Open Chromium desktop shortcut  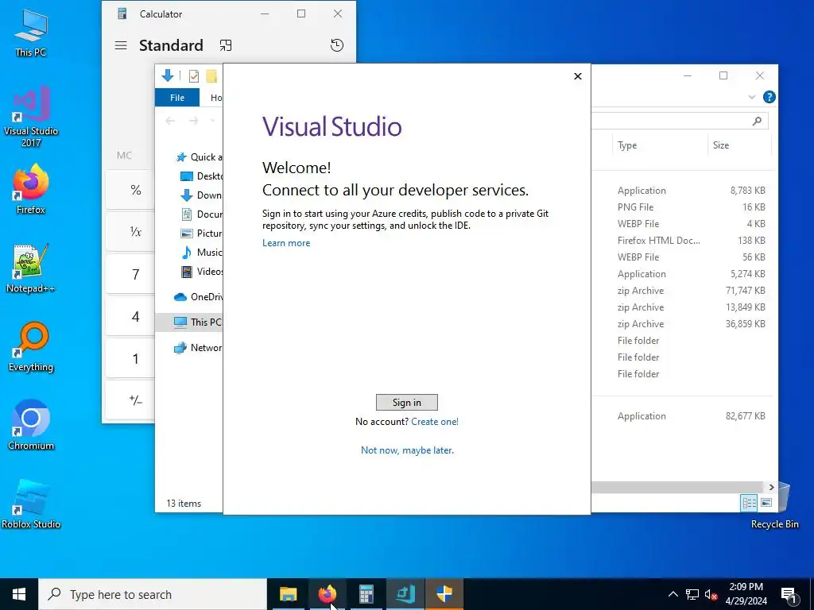coord(31,426)
